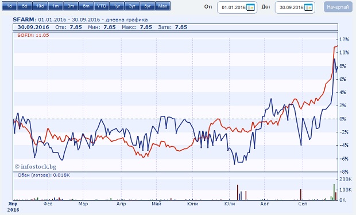The image size is (356, 215).
Task: Choose the YTD range button
Action: click(102, 6)
